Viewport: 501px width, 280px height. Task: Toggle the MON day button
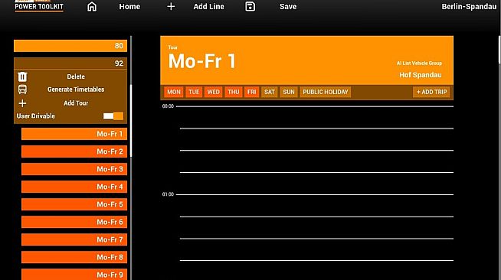tap(173, 92)
